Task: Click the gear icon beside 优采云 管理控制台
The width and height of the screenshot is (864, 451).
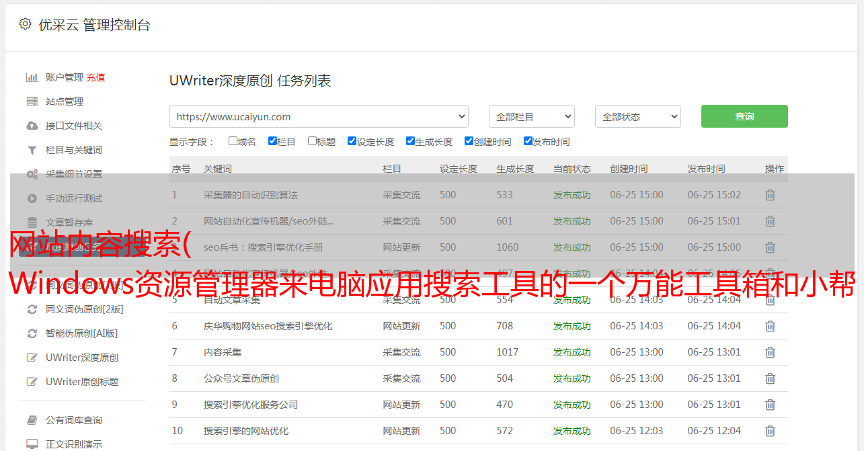Action: (x=25, y=24)
